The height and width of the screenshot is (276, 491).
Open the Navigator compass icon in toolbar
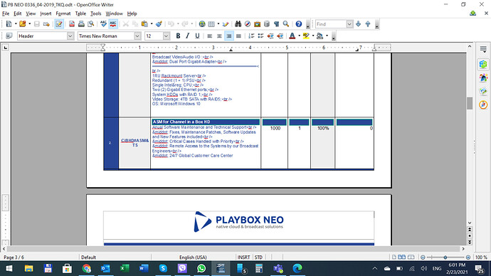coord(248,24)
